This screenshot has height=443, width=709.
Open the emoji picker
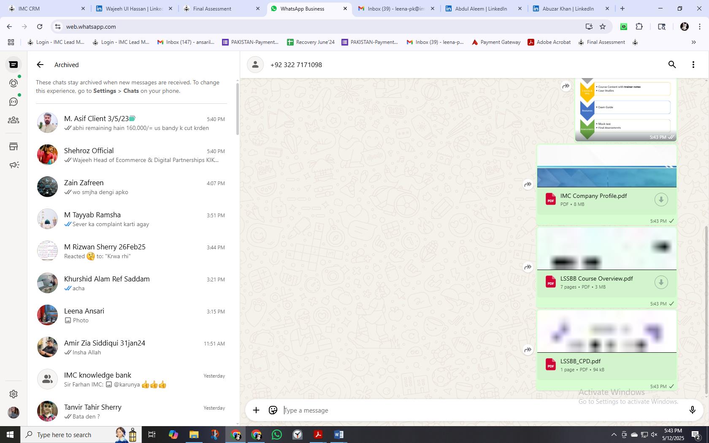point(273,410)
